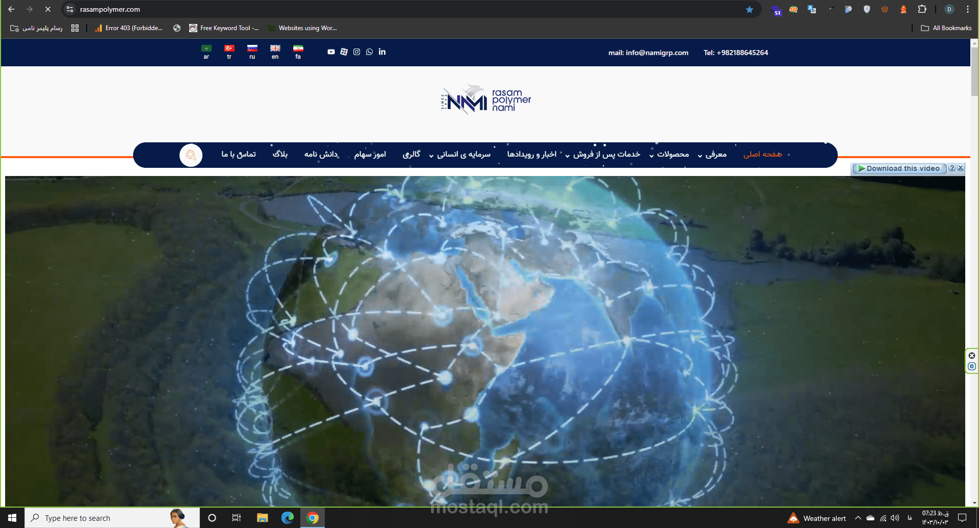Click the orange search magnifier icon
Screen dimensions: 979x528
191,155
